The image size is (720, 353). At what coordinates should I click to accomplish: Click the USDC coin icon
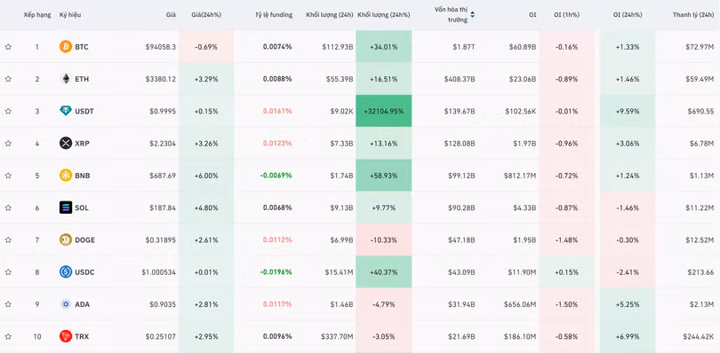(66, 272)
